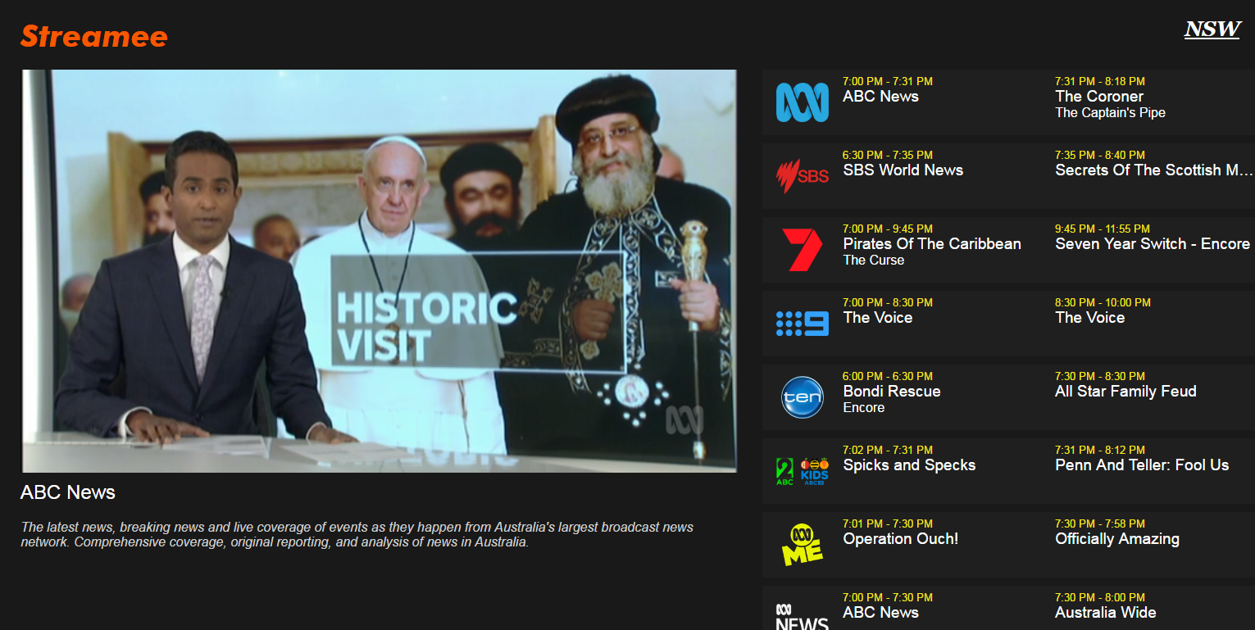Screen dimensions: 1255x630
Task: Select 'Pirates Of The Caribbean' program
Action: (x=932, y=244)
